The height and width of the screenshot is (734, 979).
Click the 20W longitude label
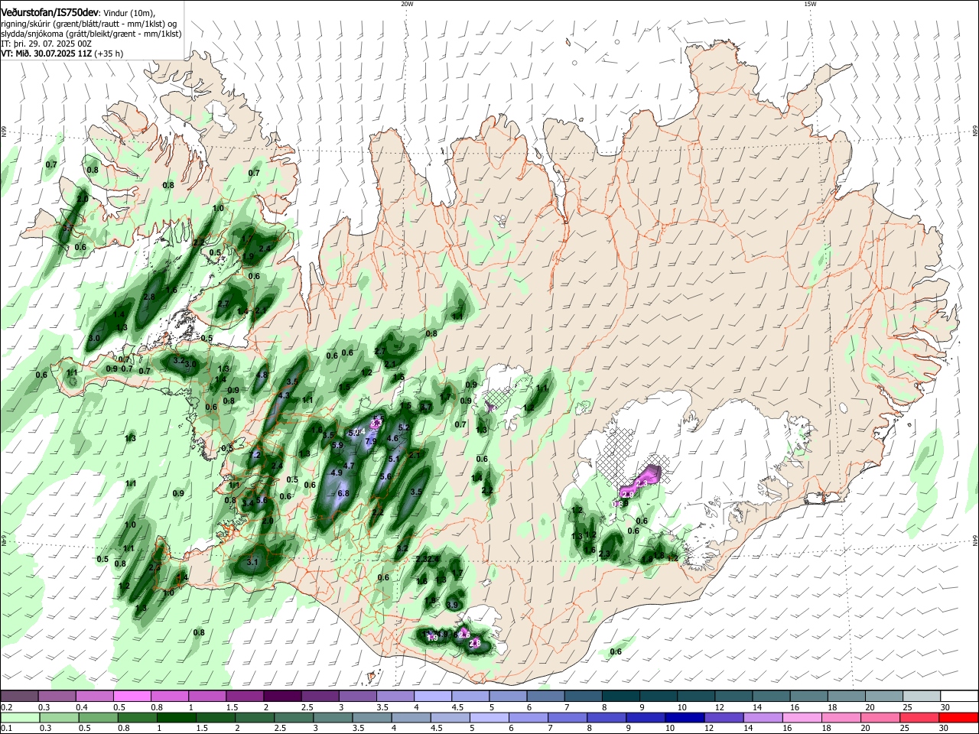[407, 4]
